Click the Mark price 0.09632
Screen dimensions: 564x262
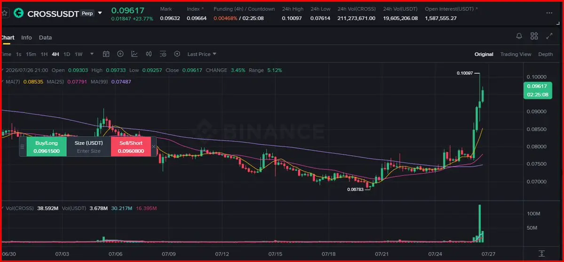point(170,18)
